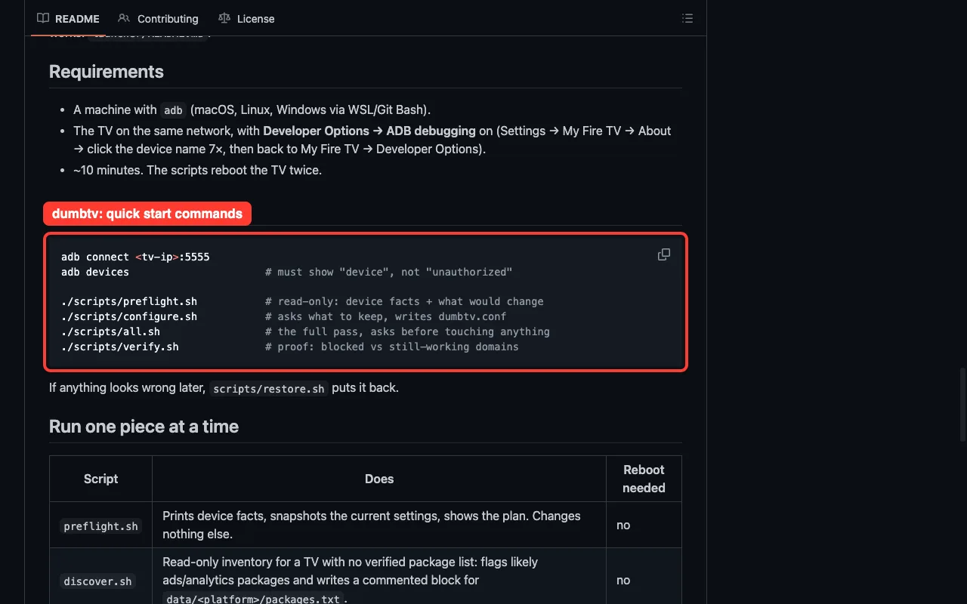Click the ./scripts/verify.sh command line
The width and height of the screenshot is (967, 604).
(x=120, y=347)
